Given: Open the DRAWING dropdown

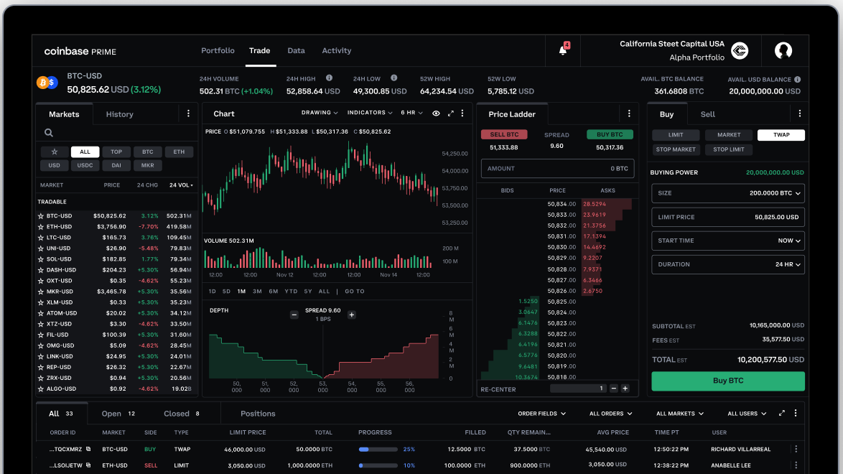Looking at the screenshot, I should coord(320,113).
